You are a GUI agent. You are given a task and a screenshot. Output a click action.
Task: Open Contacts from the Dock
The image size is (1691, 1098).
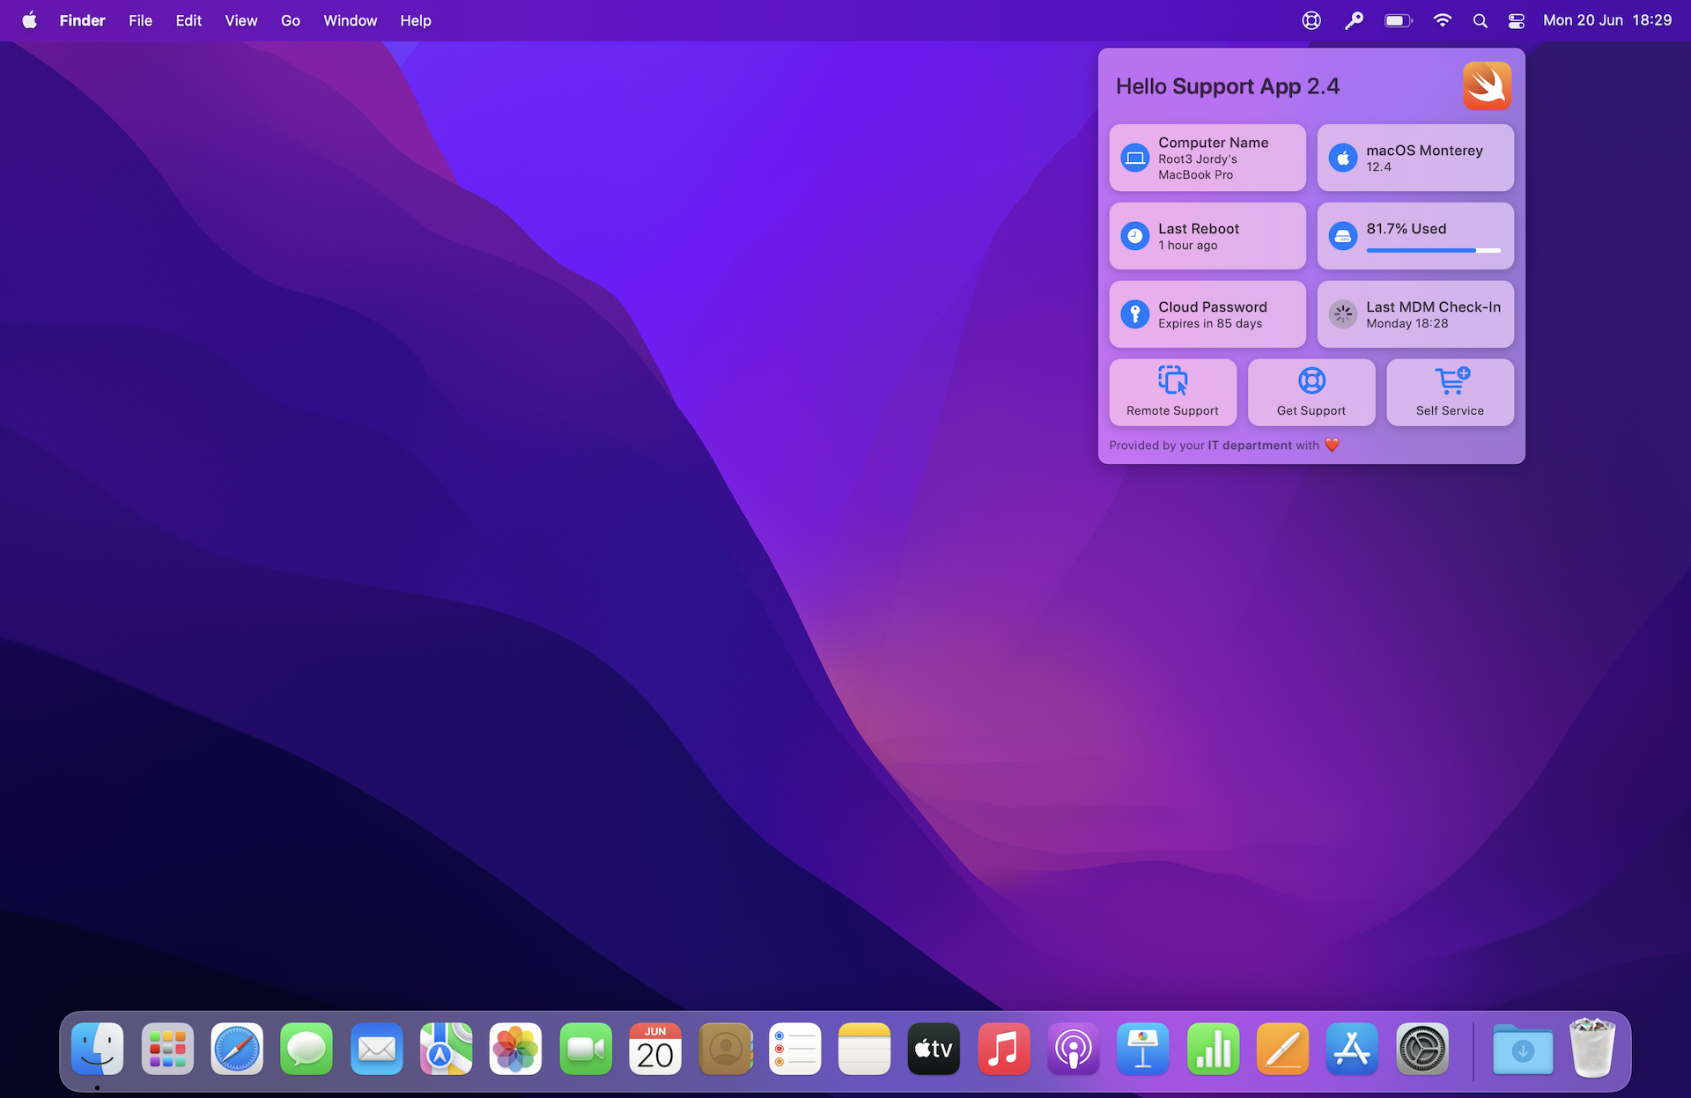[x=725, y=1049]
